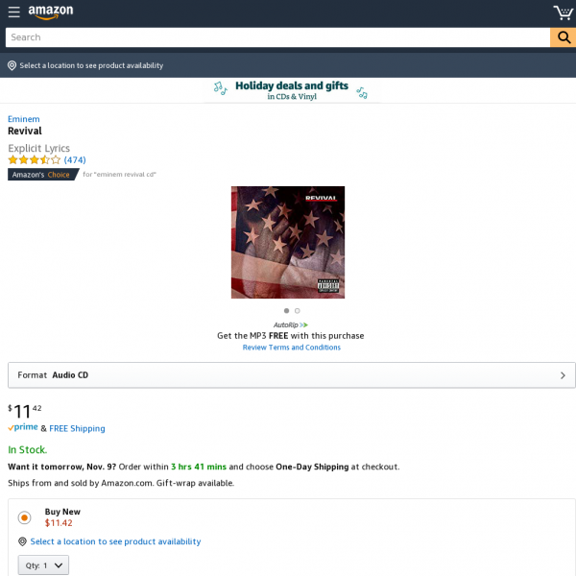Click the orange search magnifier button
Viewport: 576px width, 576px height.
[x=563, y=37]
